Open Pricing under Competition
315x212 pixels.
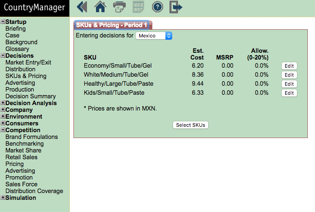pyautogui.click(x=14, y=164)
